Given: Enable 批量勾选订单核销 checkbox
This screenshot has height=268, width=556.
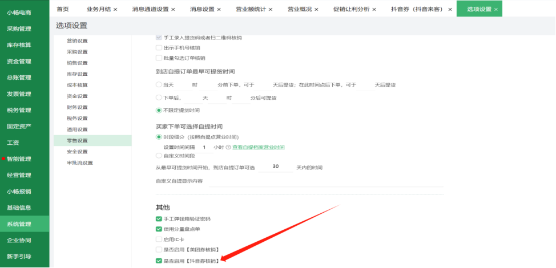Looking at the screenshot, I should [159, 58].
